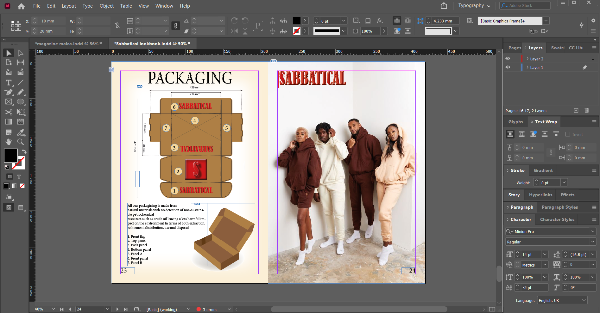Activate the Hand tool
This screenshot has width=600, height=313.
pos(9,142)
